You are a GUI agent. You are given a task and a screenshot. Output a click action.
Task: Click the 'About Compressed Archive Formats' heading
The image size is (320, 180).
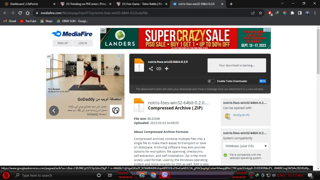coord(161,132)
